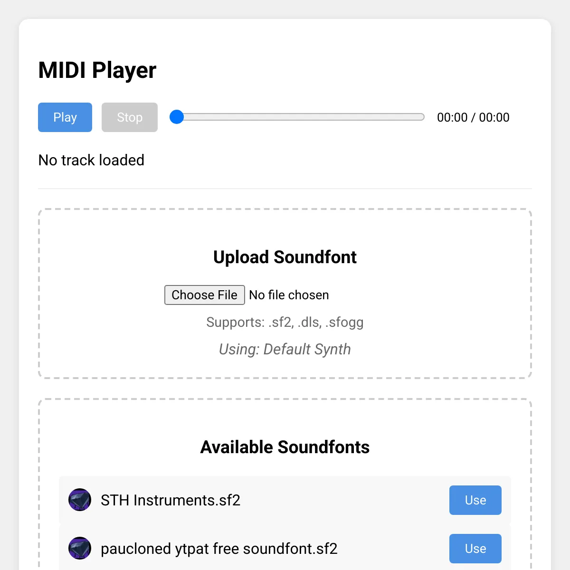Select the STH Instruments.sf2 file name
The width and height of the screenshot is (570, 570).
(171, 500)
